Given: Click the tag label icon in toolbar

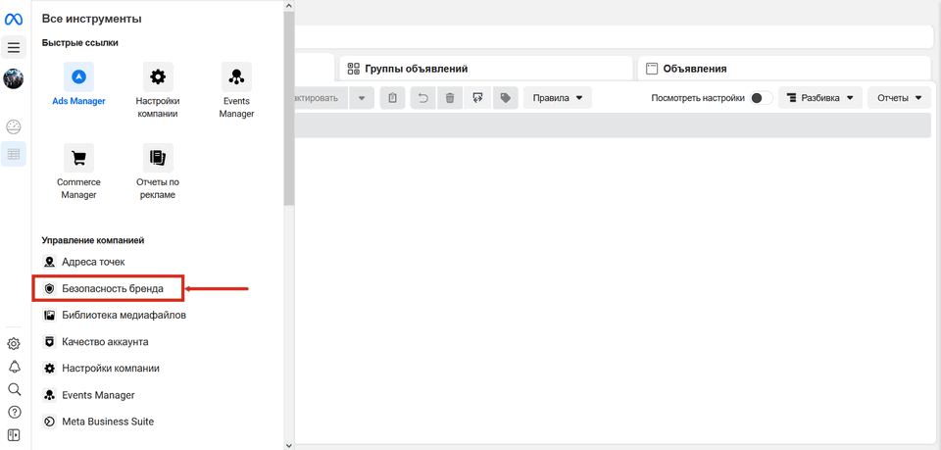Looking at the screenshot, I should tap(505, 98).
